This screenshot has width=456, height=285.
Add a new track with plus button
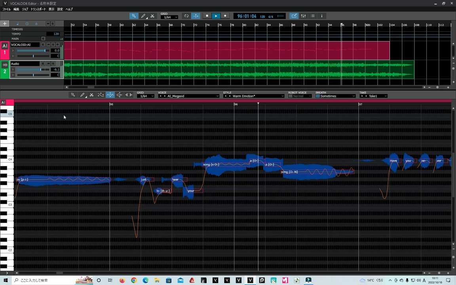tap(5, 24)
